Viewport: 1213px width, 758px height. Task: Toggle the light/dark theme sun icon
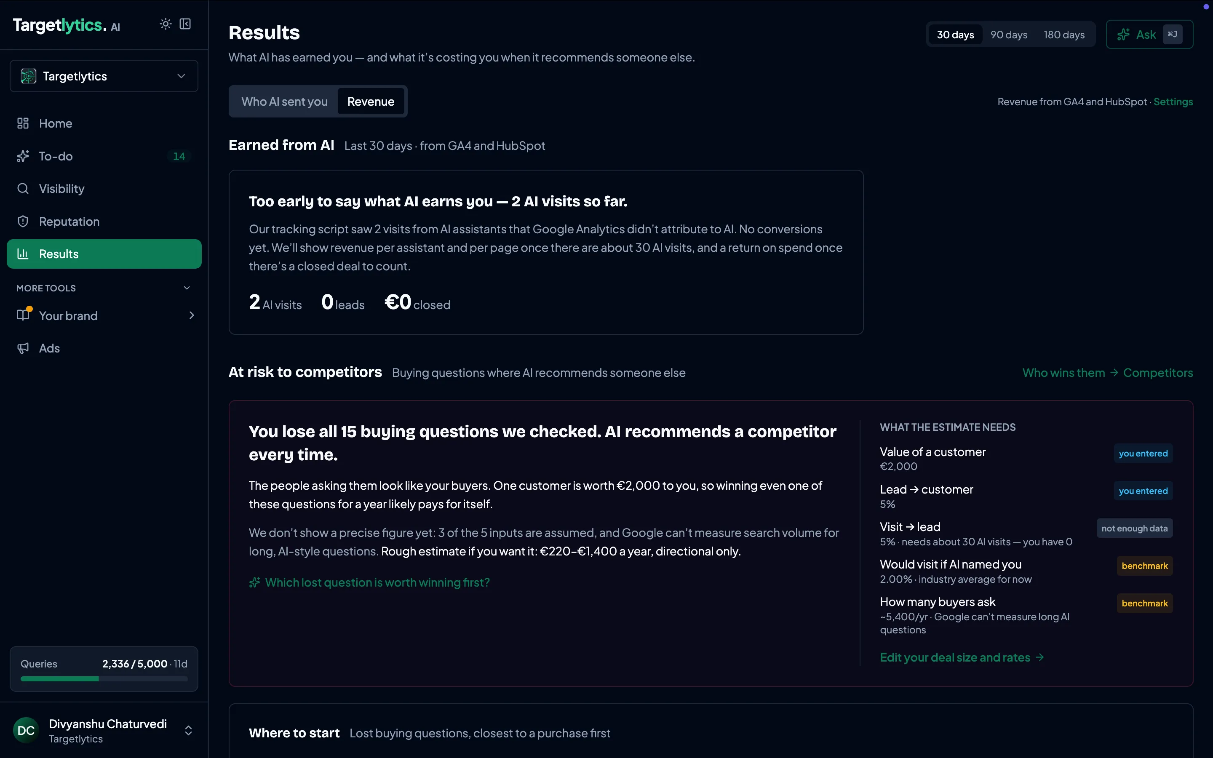point(166,24)
